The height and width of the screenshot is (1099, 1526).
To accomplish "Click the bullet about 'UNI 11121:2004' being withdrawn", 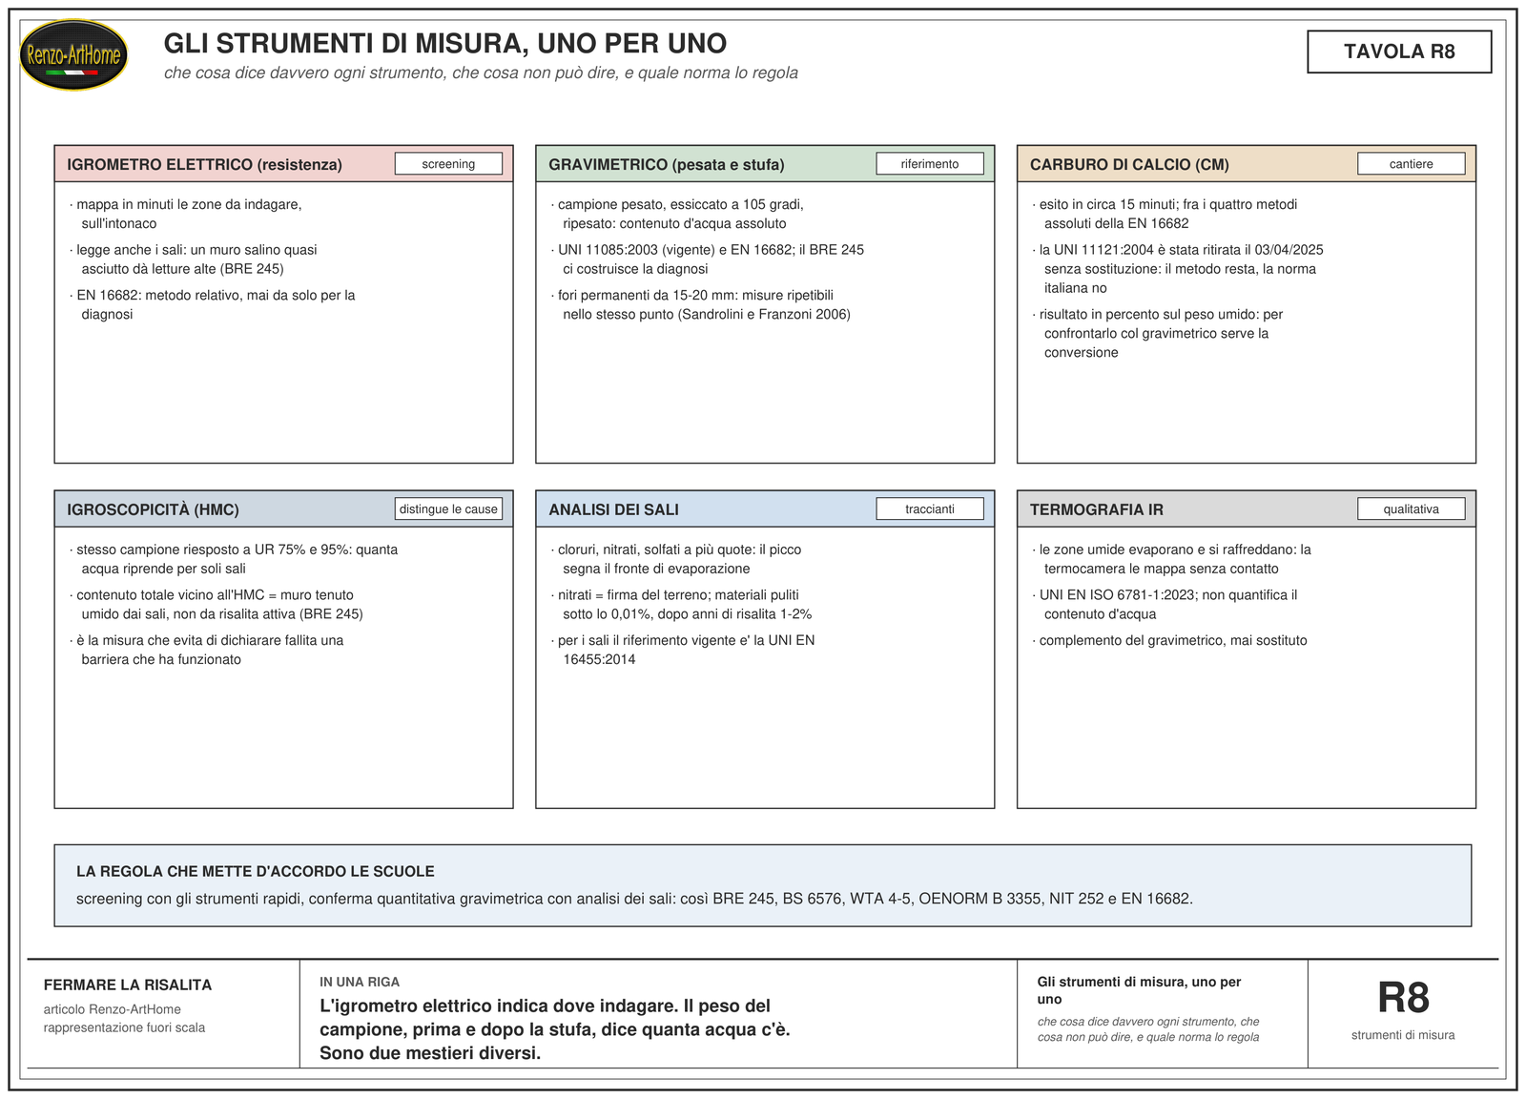I will point(1178,269).
